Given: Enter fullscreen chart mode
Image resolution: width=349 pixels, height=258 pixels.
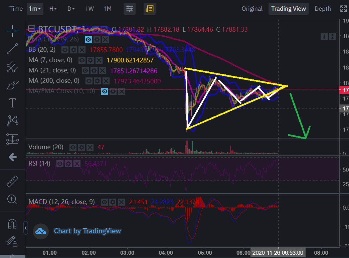Looking at the screenshot, I should coord(344,9).
